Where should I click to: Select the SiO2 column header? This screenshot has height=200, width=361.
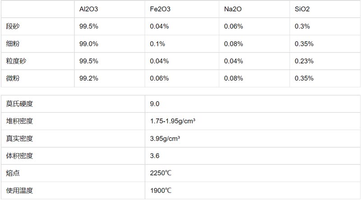pyautogui.click(x=303, y=9)
